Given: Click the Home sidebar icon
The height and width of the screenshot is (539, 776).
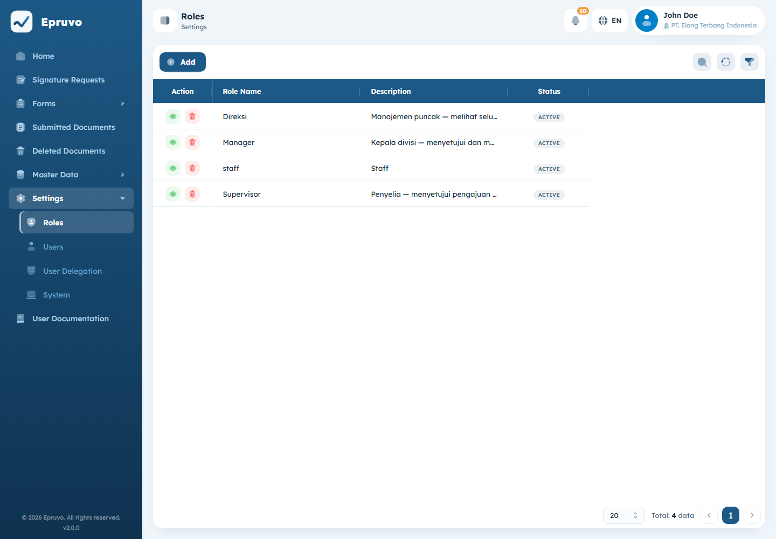Looking at the screenshot, I should click(20, 56).
